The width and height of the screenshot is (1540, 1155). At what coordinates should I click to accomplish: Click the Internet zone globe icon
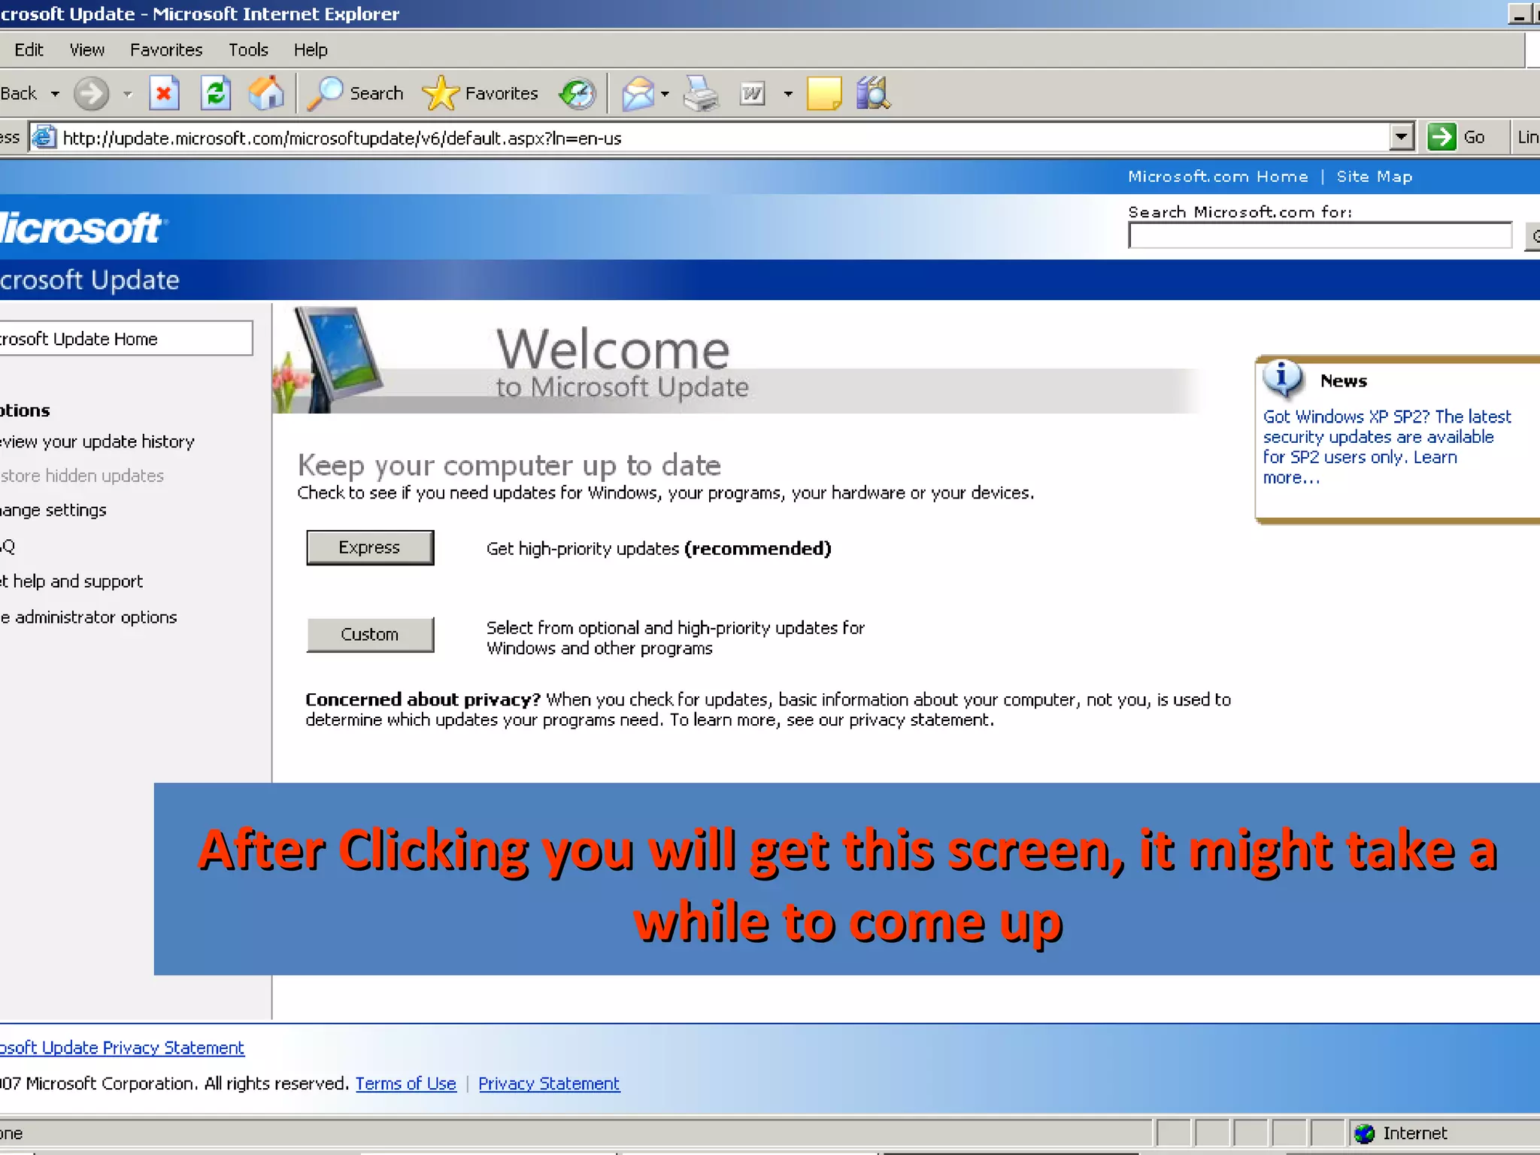point(1364,1133)
